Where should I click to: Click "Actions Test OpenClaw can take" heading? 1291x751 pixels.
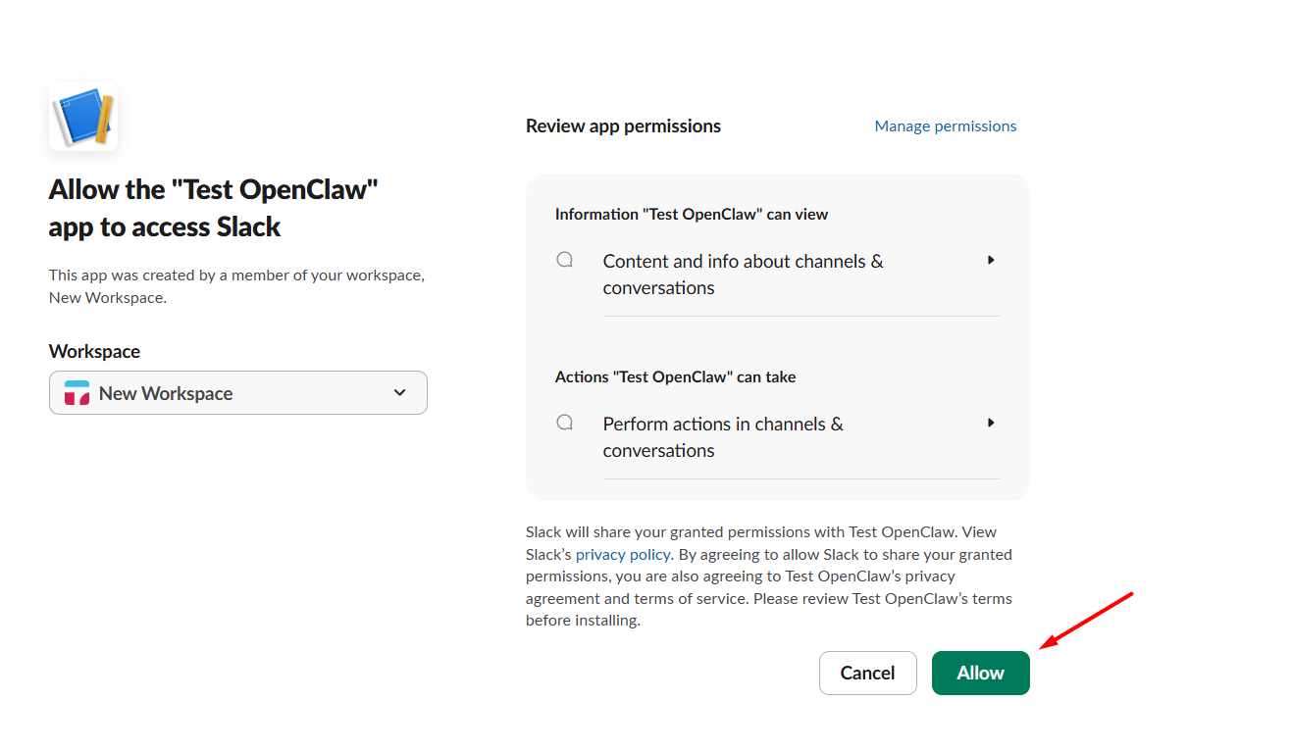(675, 376)
